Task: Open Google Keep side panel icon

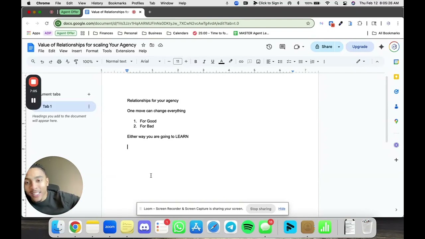Action: coord(396,77)
